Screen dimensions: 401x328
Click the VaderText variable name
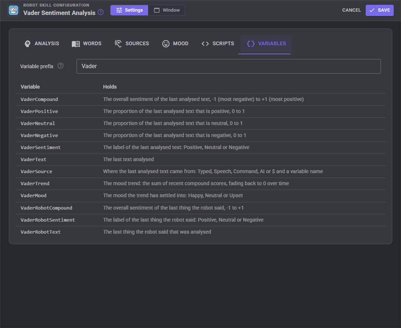coord(34,159)
